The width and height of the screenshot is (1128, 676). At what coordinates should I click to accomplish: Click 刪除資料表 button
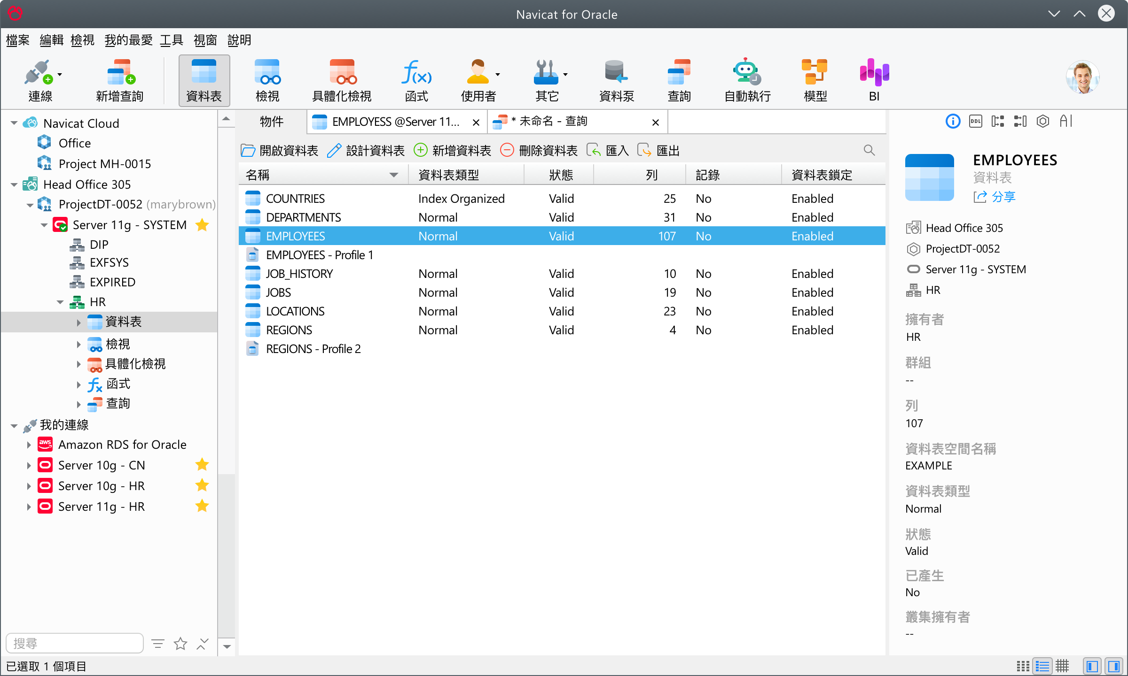(539, 151)
